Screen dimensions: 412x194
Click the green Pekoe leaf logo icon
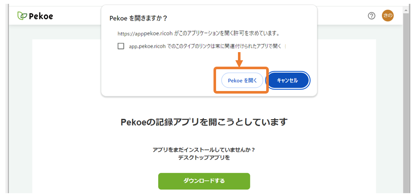point(22,16)
